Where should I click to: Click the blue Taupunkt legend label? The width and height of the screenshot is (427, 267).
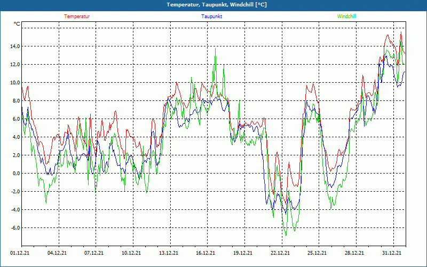211,17
